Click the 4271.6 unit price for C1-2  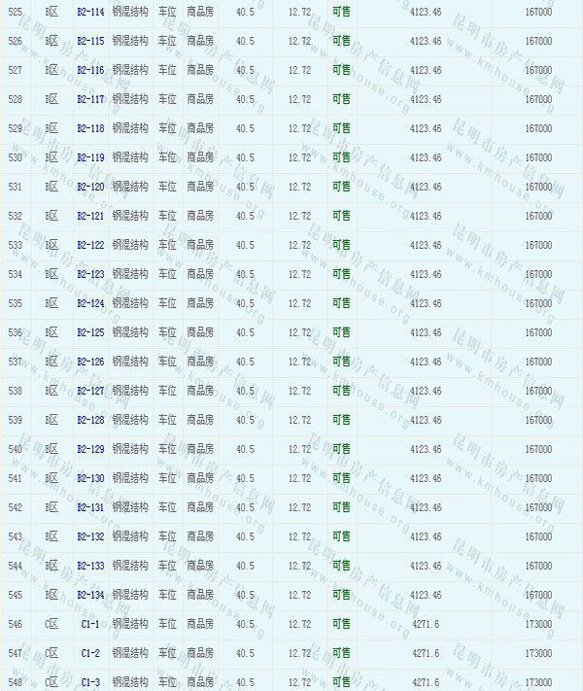(425, 653)
